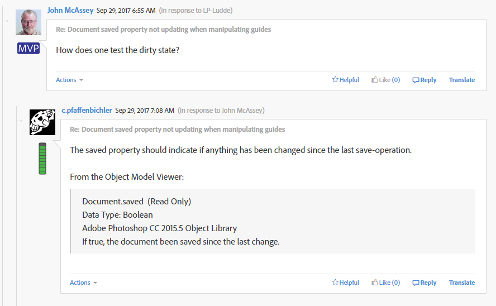Open the subject title link of John McAssey's post
This screenshot has width=496, height=306.
coord(163,30)
